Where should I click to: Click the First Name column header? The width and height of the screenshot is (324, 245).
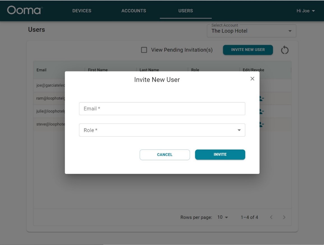point(98,70)
